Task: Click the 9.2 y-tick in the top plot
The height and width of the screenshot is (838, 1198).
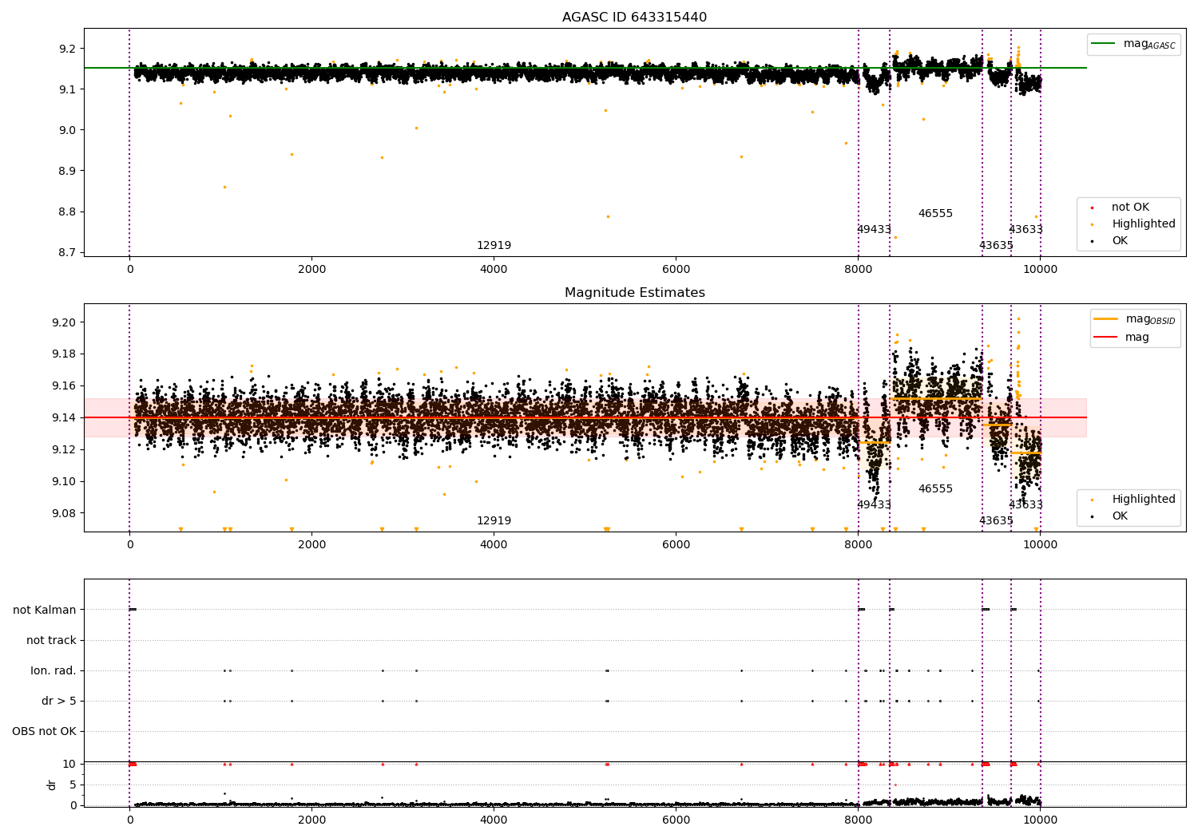Action: click(x=68, y=49)
